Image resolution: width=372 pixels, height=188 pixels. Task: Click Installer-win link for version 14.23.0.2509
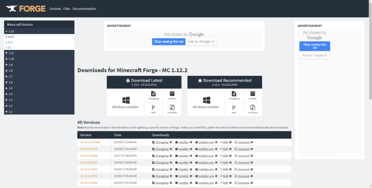tap(206, 149)
